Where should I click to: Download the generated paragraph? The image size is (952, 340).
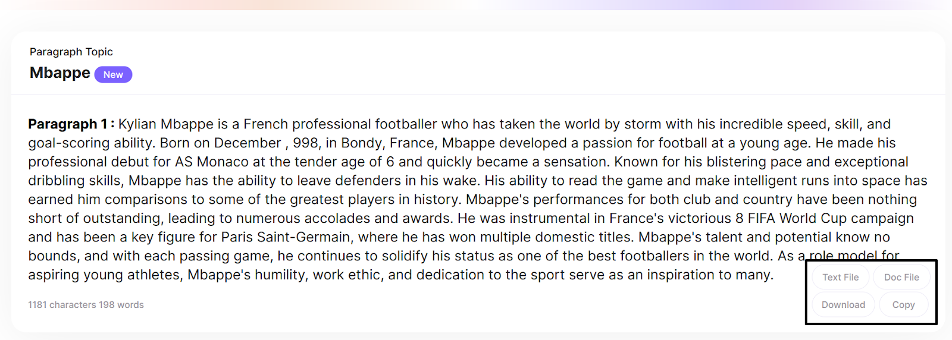(x=843, y=304)
